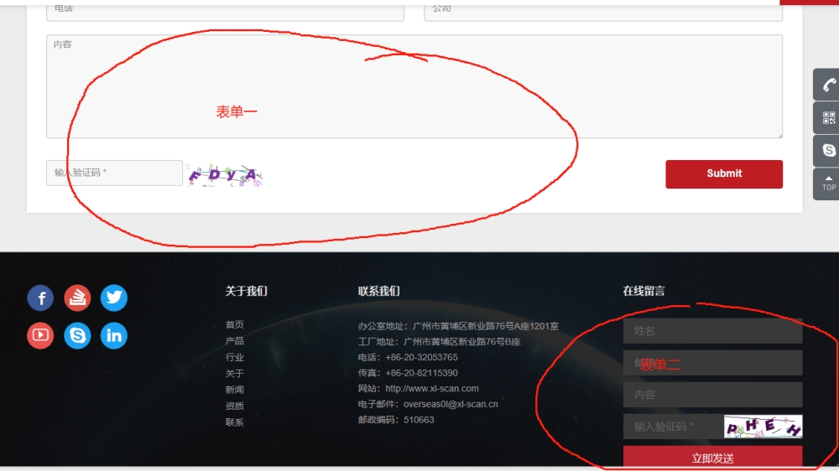Focus the captcha field beside the FDyA image
Screen dimensions: 839x471
click(114, 173)
